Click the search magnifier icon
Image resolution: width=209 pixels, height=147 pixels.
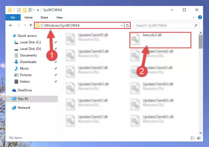coord(196,25)
